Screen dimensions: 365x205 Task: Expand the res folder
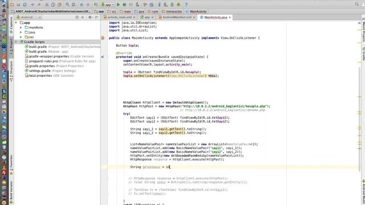point(21,37)
